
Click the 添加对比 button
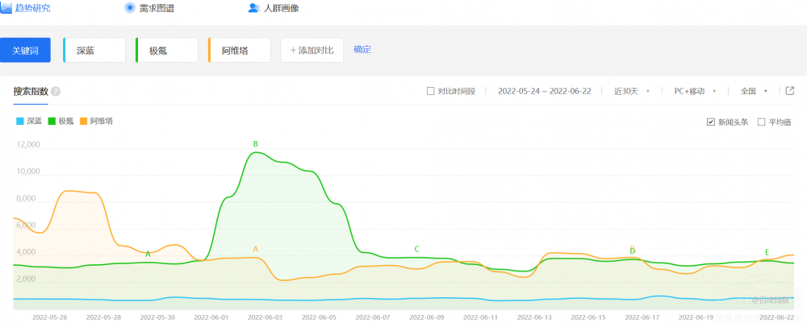[312, 50]
